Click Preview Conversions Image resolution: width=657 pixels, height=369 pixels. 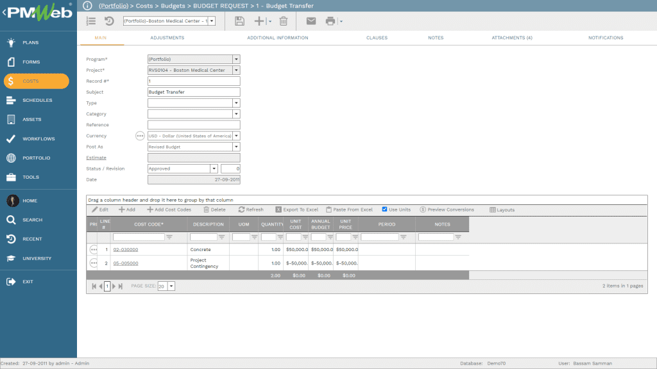pyautogui.click(x=447, y=209)
